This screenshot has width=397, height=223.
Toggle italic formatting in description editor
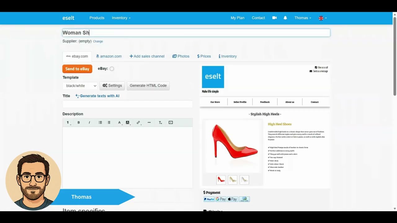[89, 123]
